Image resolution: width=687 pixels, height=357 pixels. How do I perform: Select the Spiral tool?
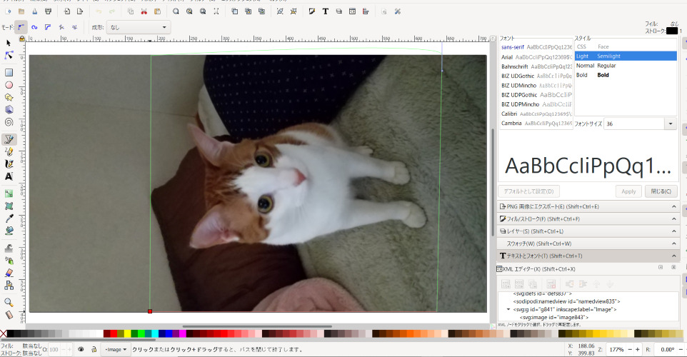point(9,122)
